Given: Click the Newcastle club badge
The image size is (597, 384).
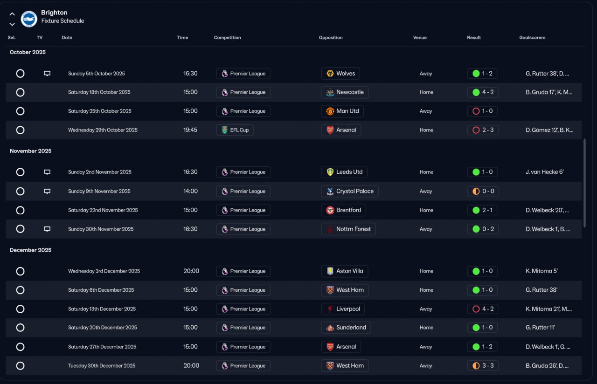Looking at the screenshot, I should click(330, 92).
